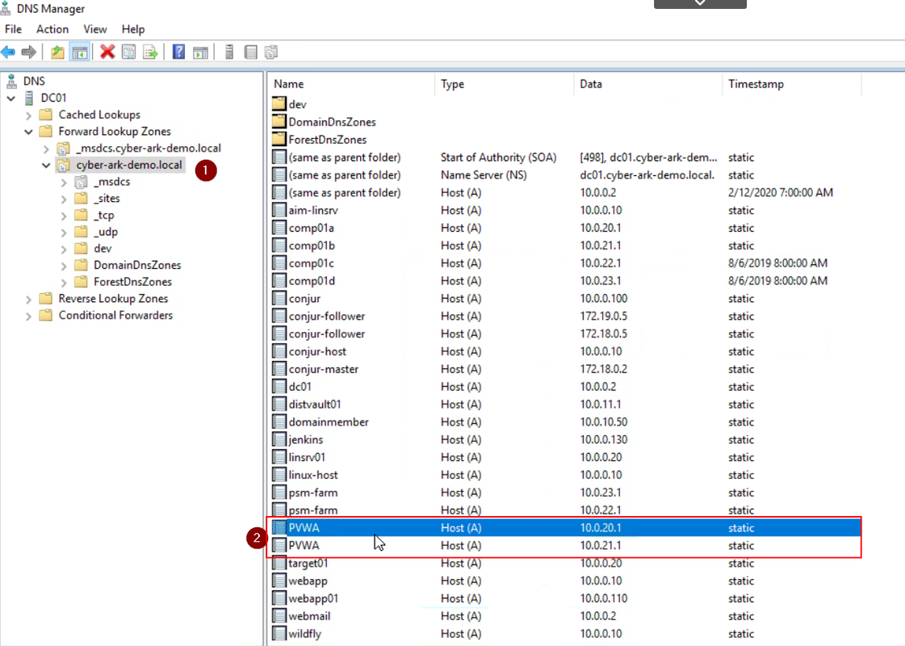Screen dimensions: 905x646
Task: Select the cyber-ark-demo.local zone label in tree
Action: pyautogui.click(x=128, y=165)
